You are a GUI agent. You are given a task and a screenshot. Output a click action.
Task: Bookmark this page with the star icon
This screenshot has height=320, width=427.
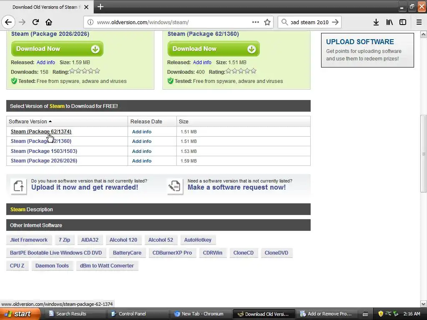[267, 22]
